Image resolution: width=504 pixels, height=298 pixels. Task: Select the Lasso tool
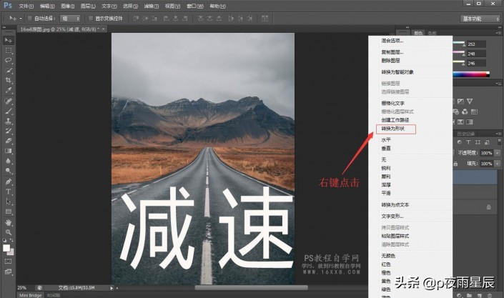pos(9,61)
